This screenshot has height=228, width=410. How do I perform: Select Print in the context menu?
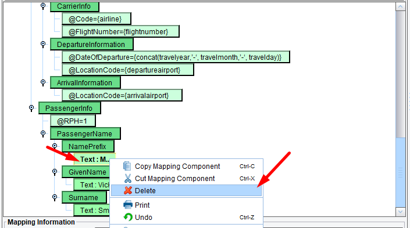tap(187, 205)
